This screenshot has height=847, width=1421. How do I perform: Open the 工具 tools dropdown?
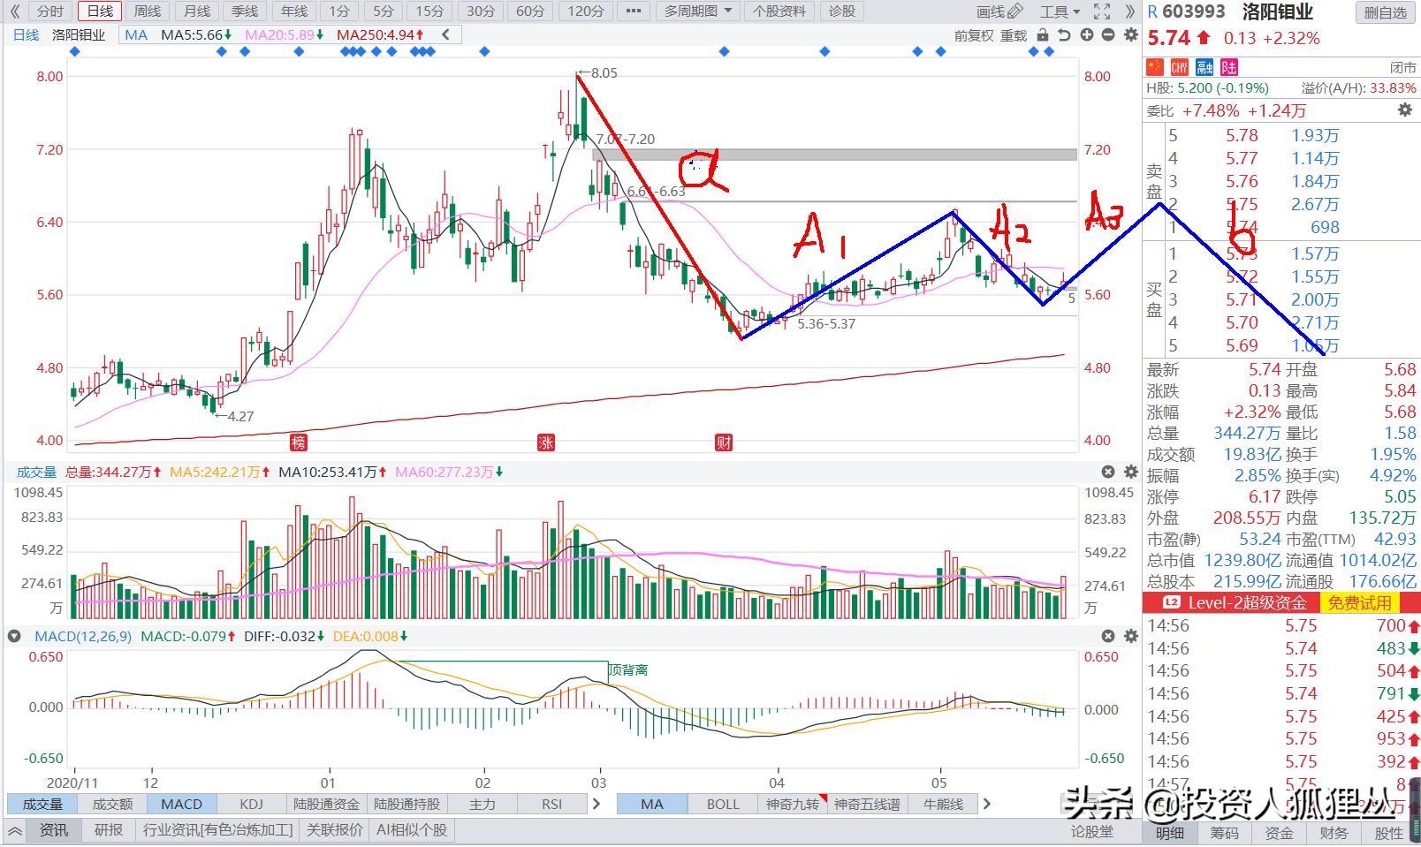1060,11
